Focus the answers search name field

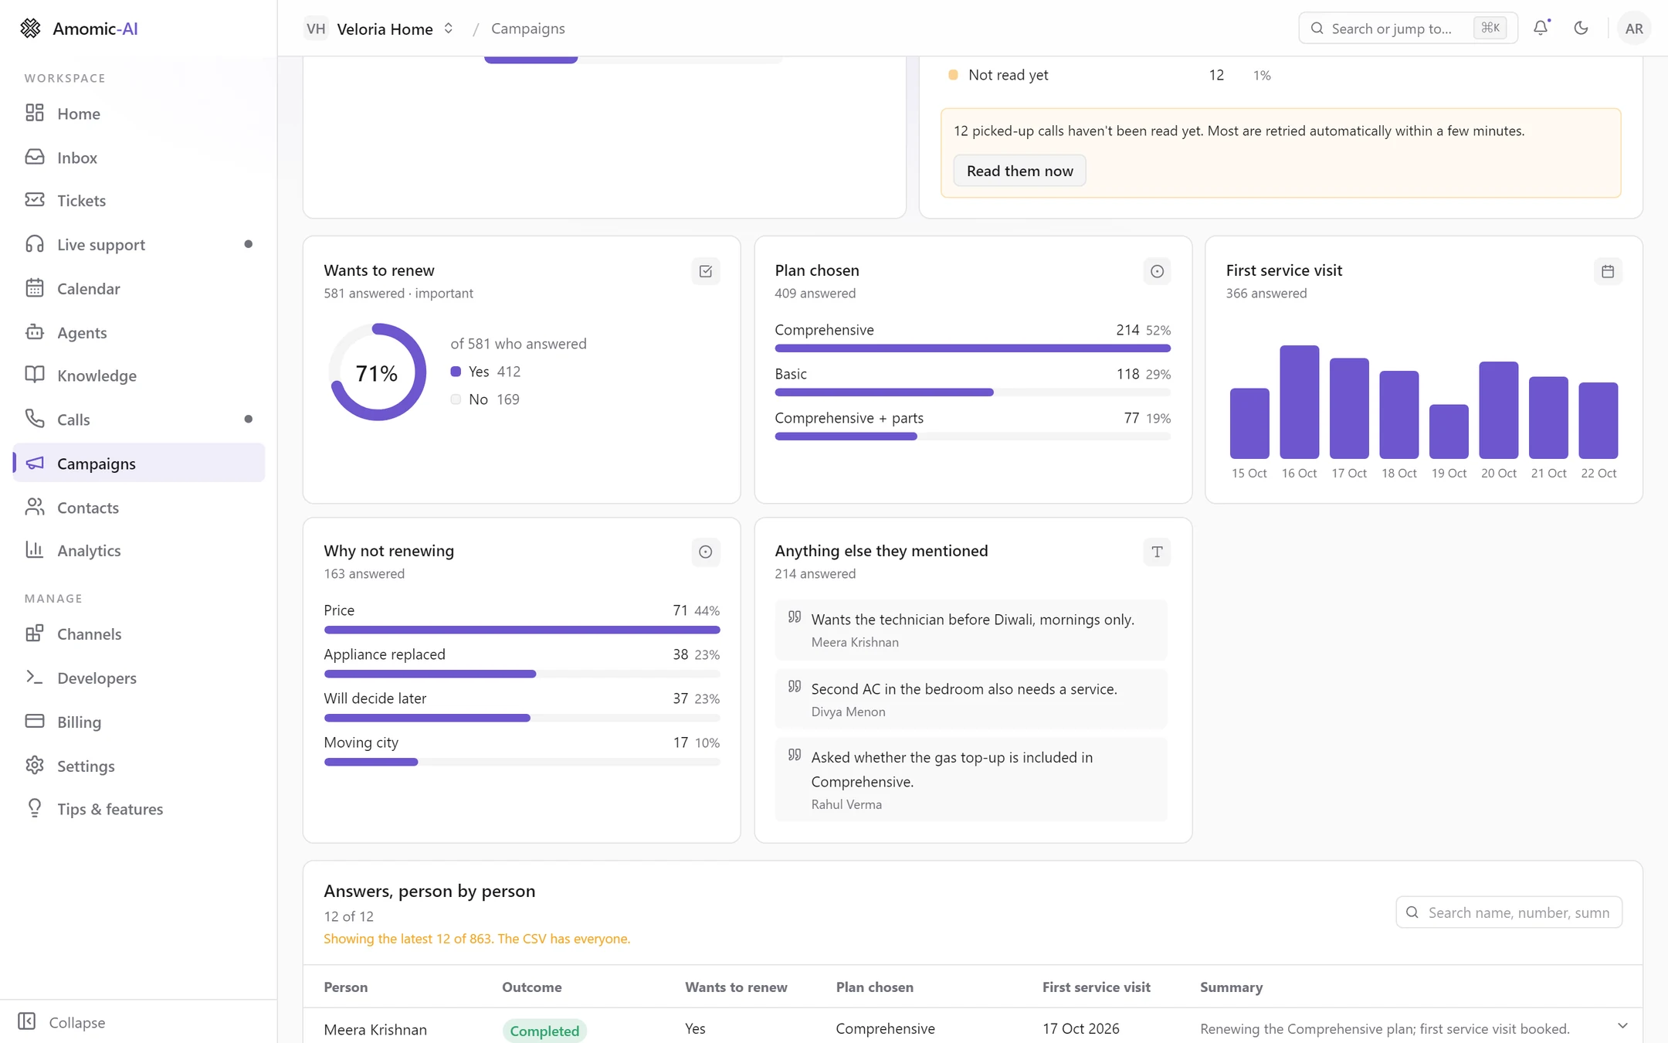pyautogui.click(x=1509, y=912)
